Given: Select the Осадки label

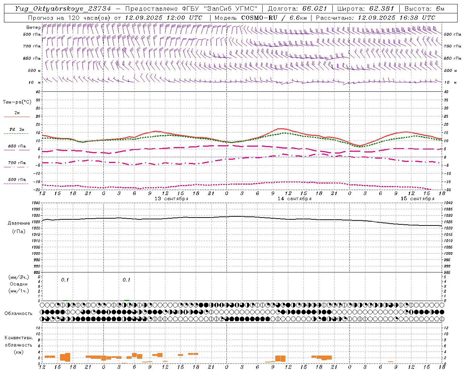Looking at the screenshot, I should click(18, 284).
